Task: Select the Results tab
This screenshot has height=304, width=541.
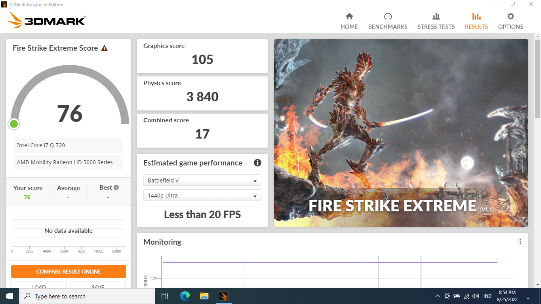Action: point(476,21)
